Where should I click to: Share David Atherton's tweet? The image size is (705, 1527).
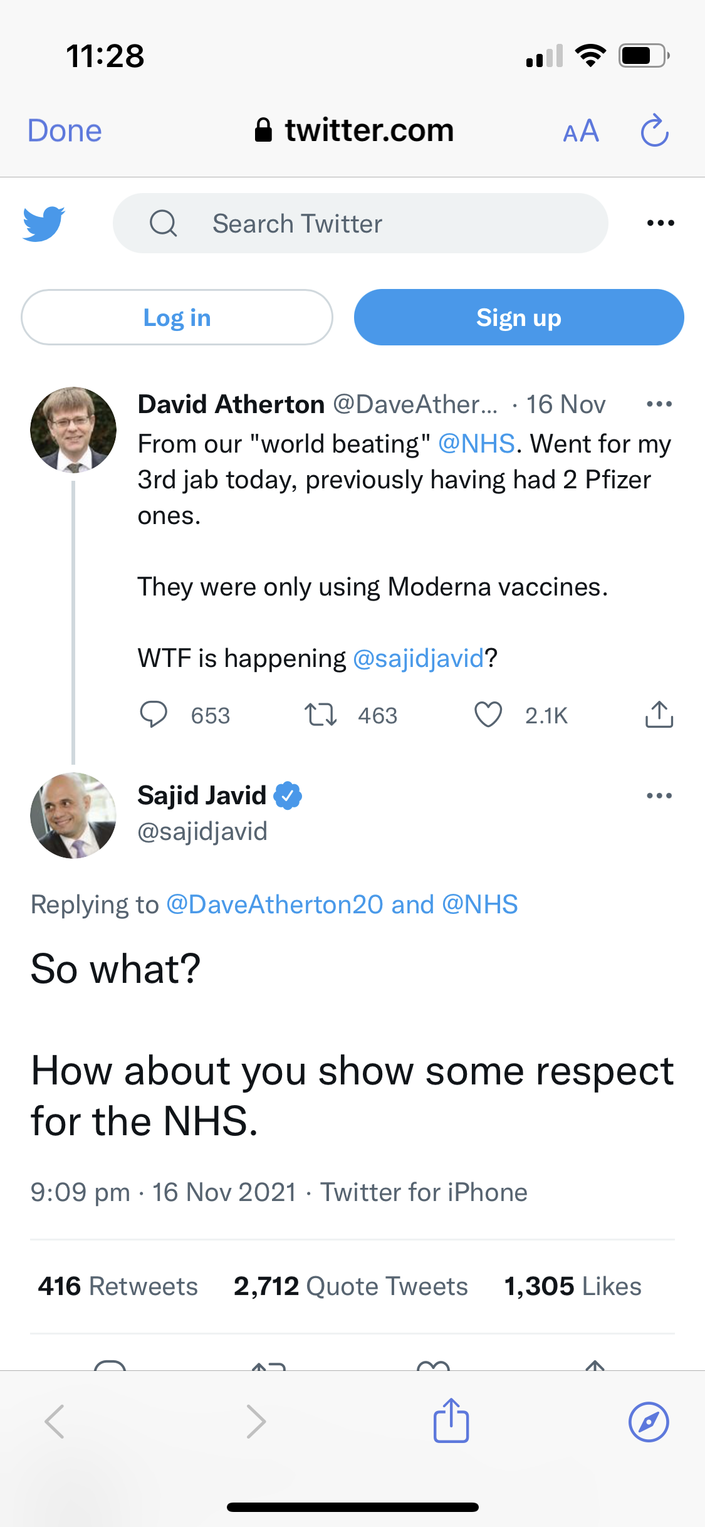(x=659, y=715)
